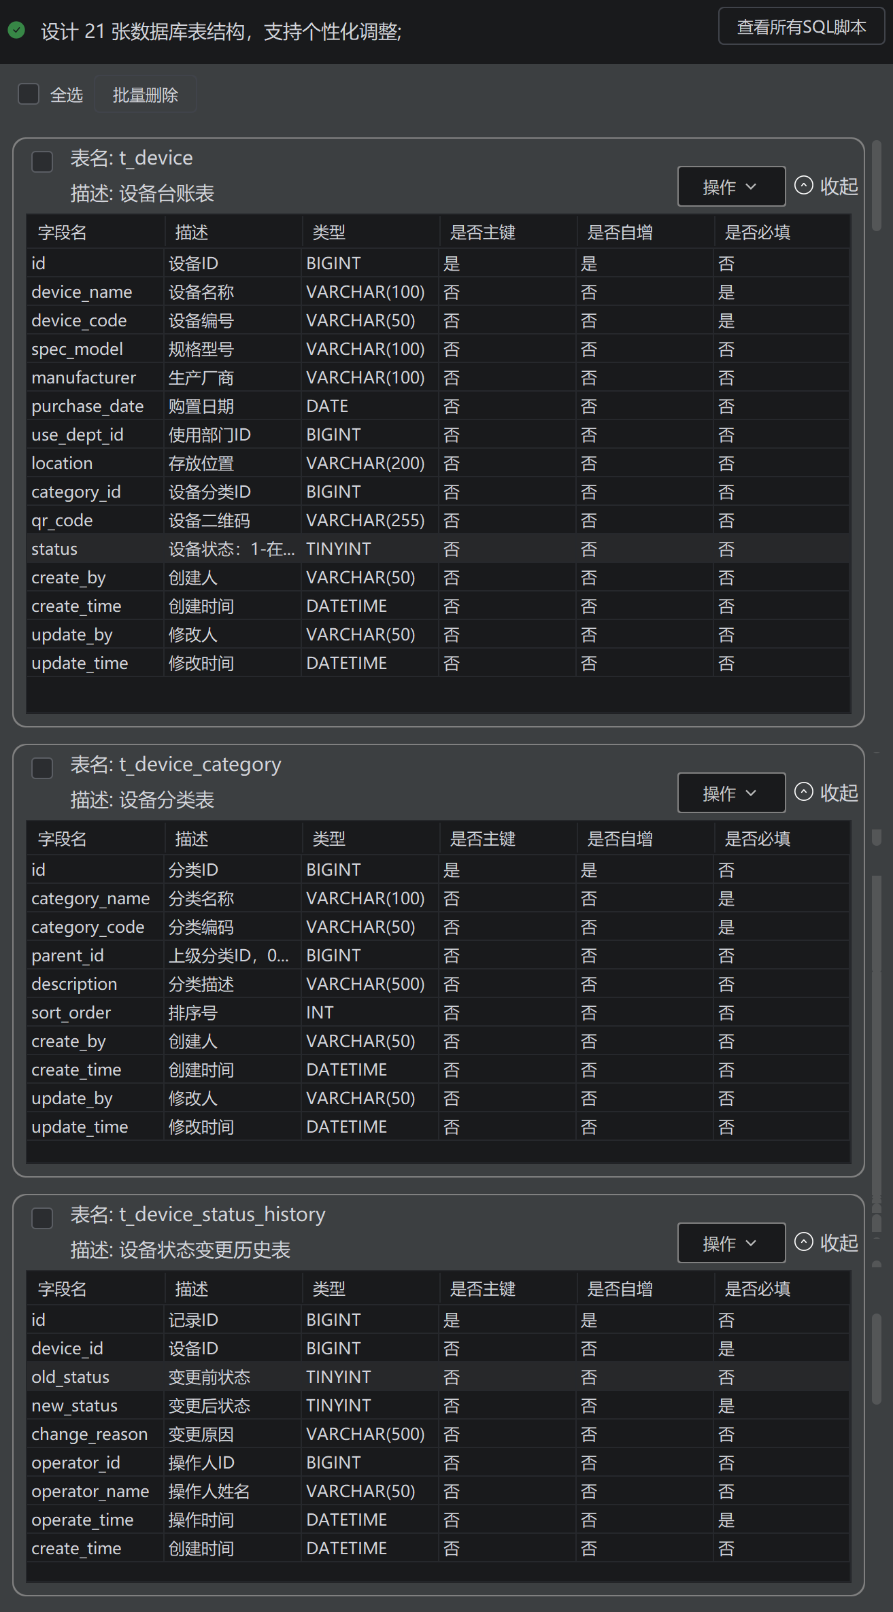Screen dimensions: 893x1612
Task: Open the 操作 dropdown for t_device_status_history
Action: click(x=731, y=1243)
